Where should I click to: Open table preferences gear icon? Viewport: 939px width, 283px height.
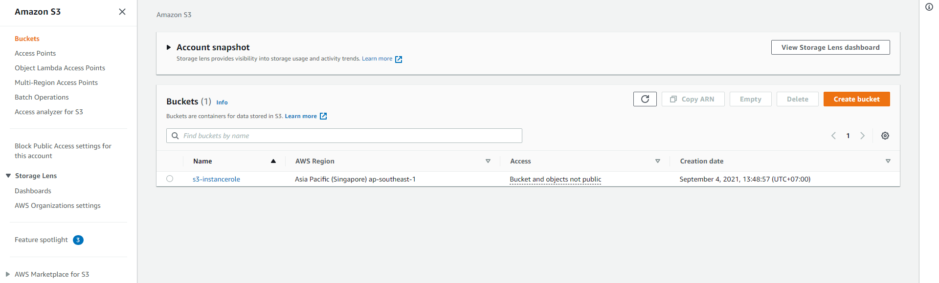885,136
